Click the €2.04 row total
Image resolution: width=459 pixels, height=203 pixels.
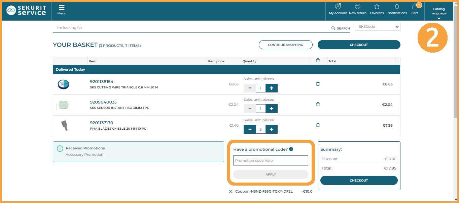click(x=387, y=105)
